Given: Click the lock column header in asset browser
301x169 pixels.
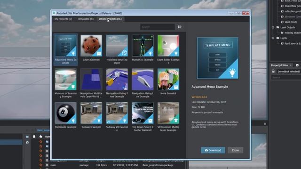Looking at the screenshot, I should point(34,137).
